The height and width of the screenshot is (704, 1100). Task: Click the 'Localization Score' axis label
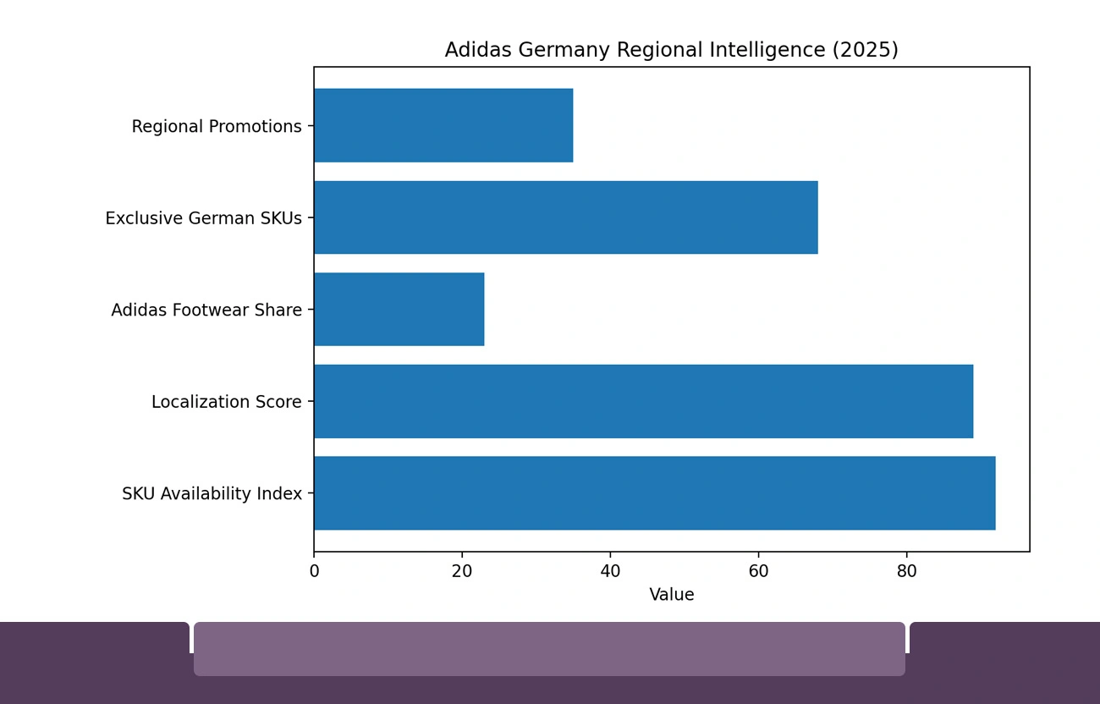(227, 402)
